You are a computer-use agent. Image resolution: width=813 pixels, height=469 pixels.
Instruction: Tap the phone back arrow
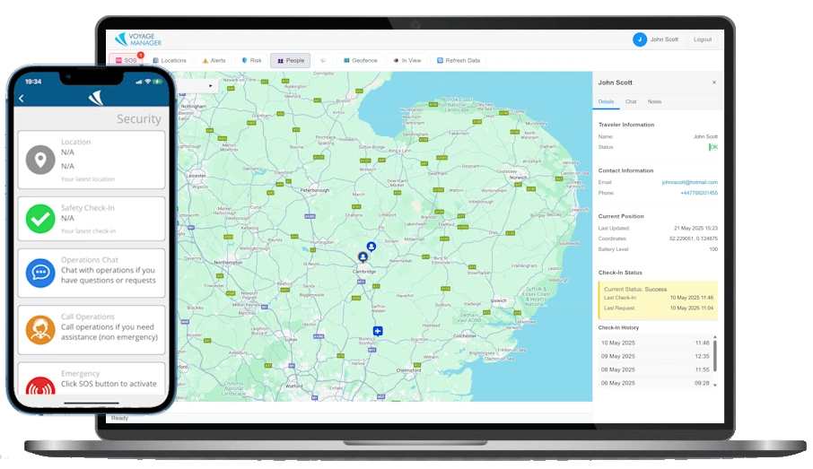click(22, 99)
